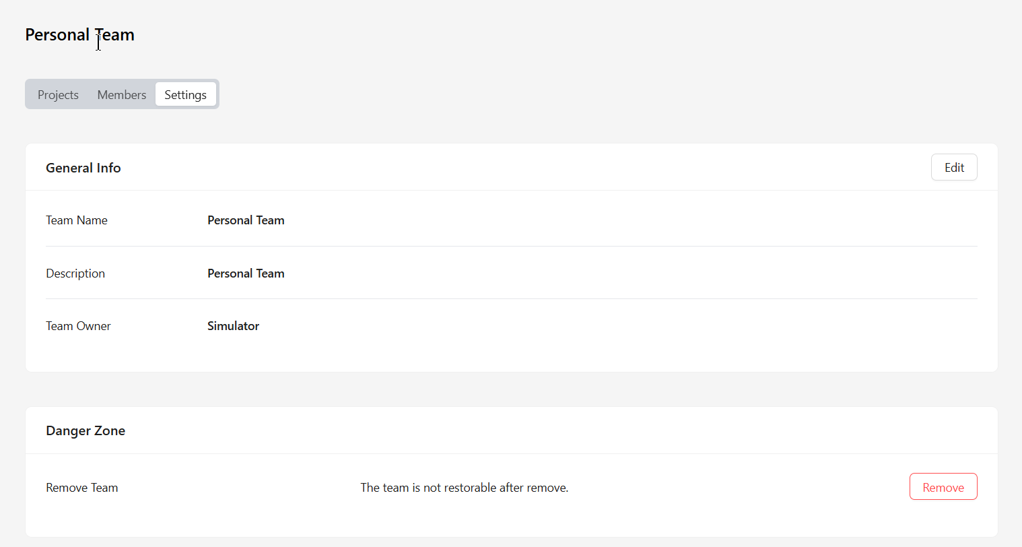Select the Settings tab

pyautogui.click(x=186, y=94)
